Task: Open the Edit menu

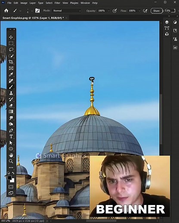Action: [16, 3]
